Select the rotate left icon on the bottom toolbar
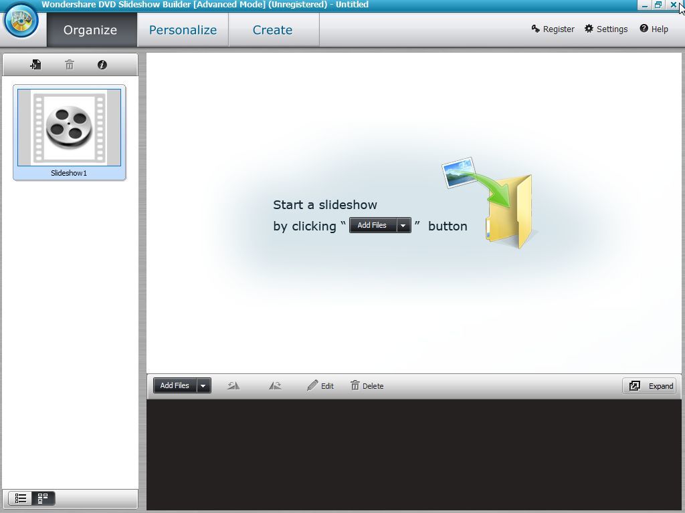Image resolution: width=685 pixels, height=513 pixels. pyautogui.click(x=233, y=385)
